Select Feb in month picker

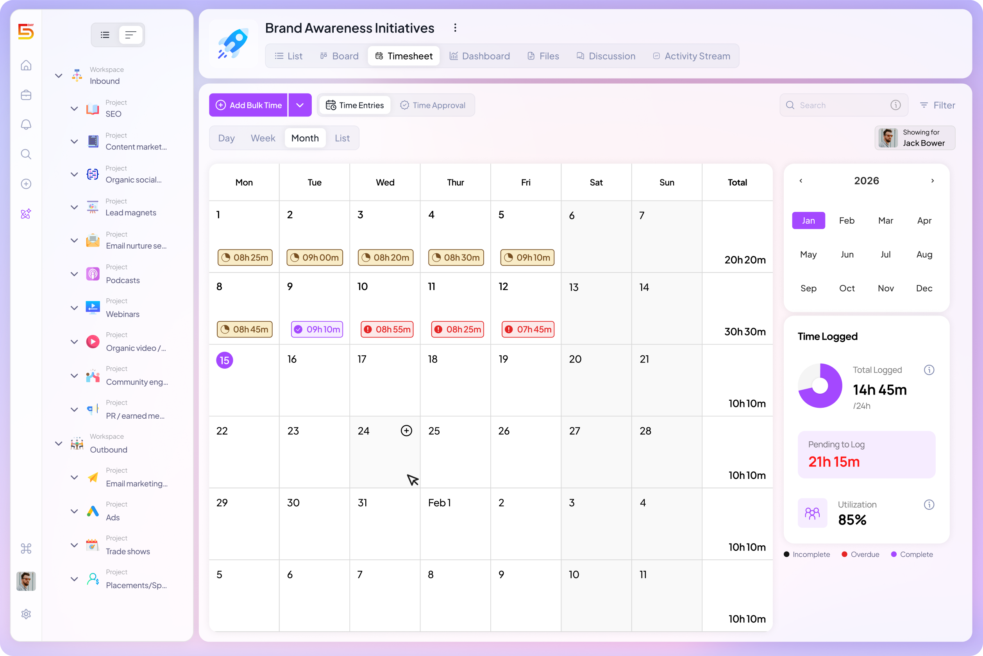point(847,220)
